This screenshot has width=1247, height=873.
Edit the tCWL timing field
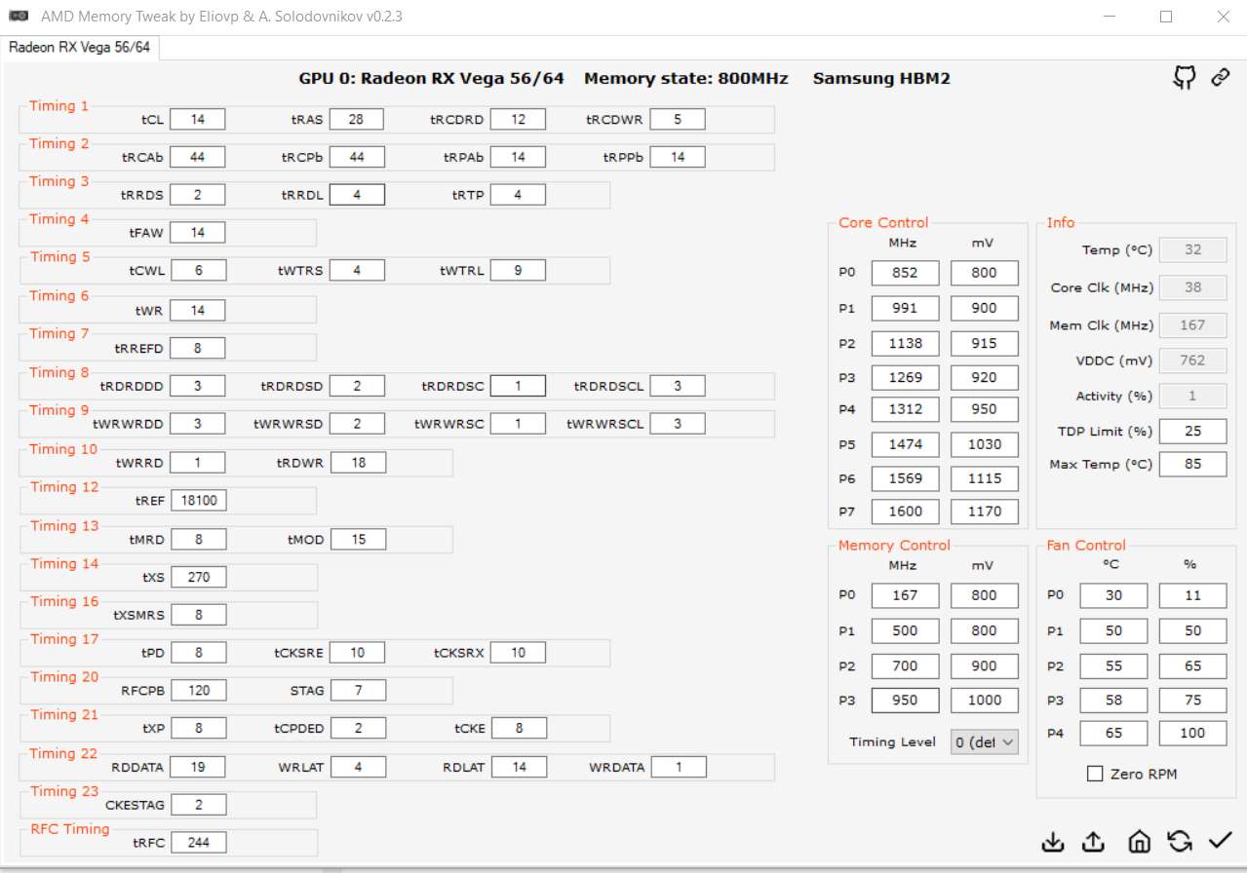199,271
